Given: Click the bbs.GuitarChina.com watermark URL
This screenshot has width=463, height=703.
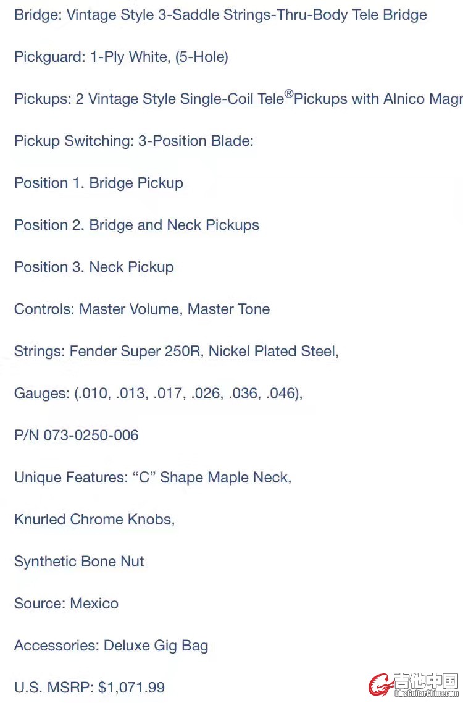Looking at the screenshot, I should pyautogui.click(x=427, y=694).
